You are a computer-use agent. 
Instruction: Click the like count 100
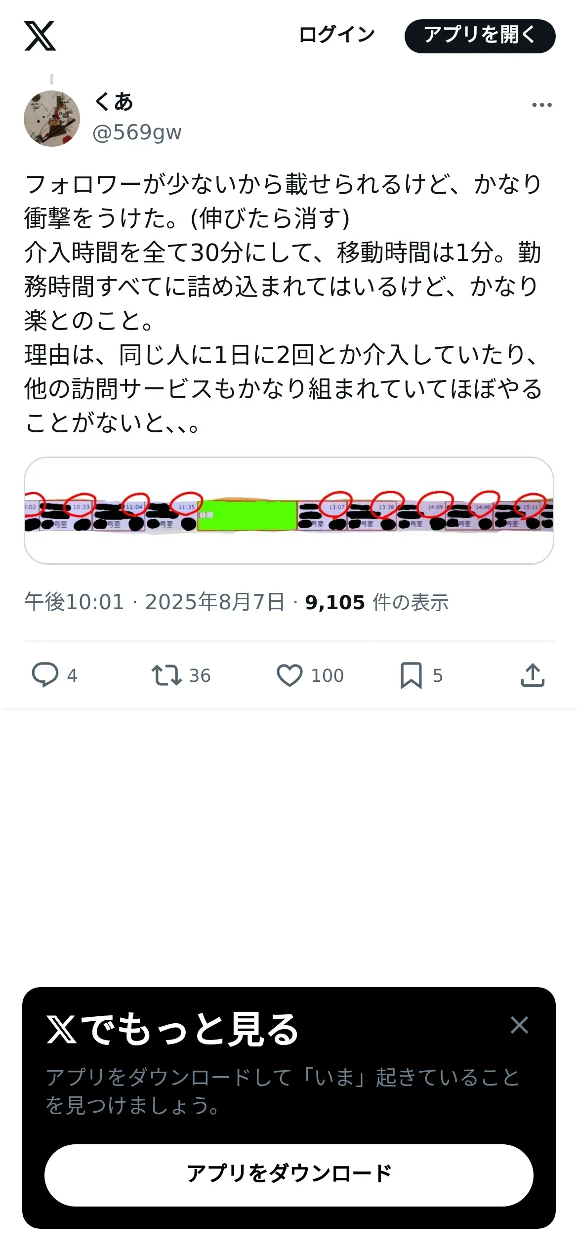[328, 675]
